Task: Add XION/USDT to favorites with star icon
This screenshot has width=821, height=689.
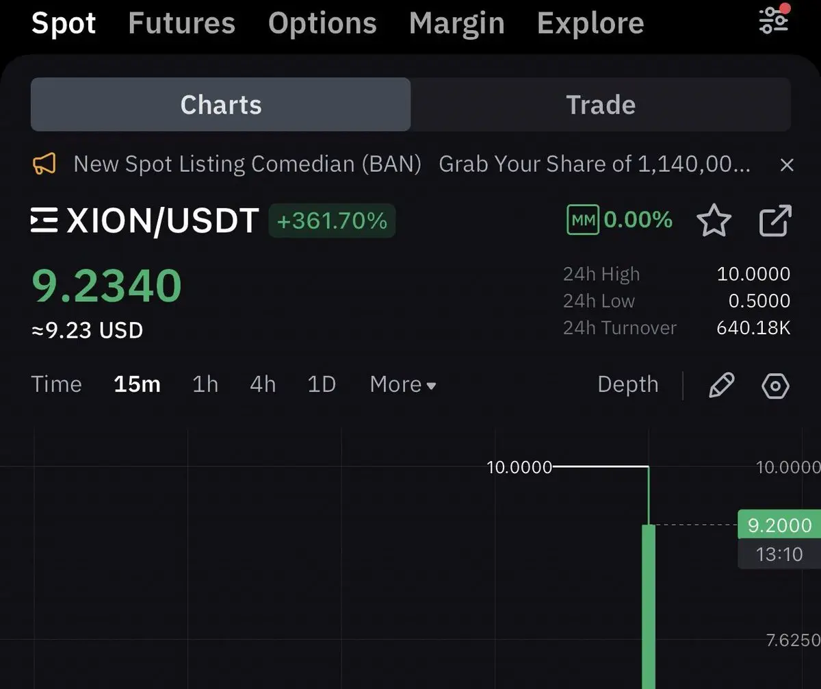Action: (714, 221)
